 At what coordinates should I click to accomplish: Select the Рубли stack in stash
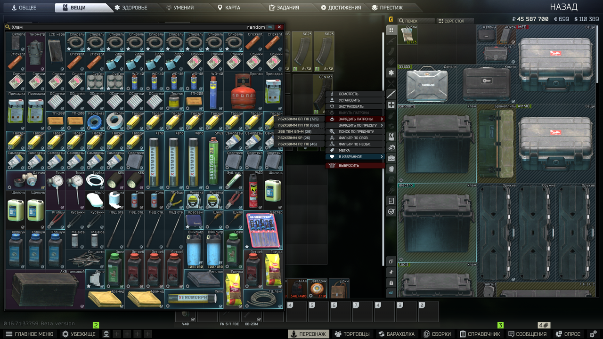pos(407,35)
